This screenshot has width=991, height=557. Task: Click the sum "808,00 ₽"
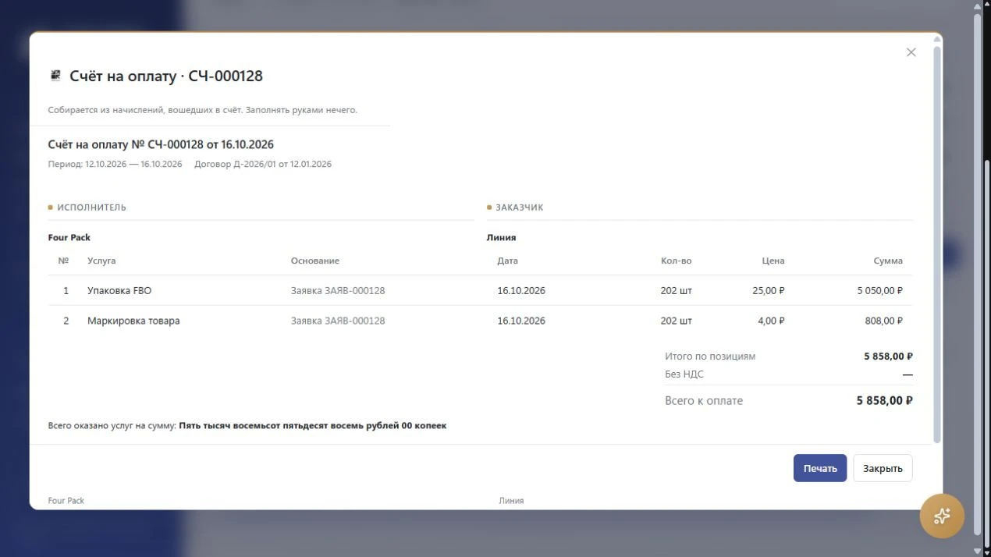883,321
